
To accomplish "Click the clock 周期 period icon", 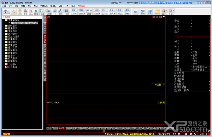I will coord(42,12).
